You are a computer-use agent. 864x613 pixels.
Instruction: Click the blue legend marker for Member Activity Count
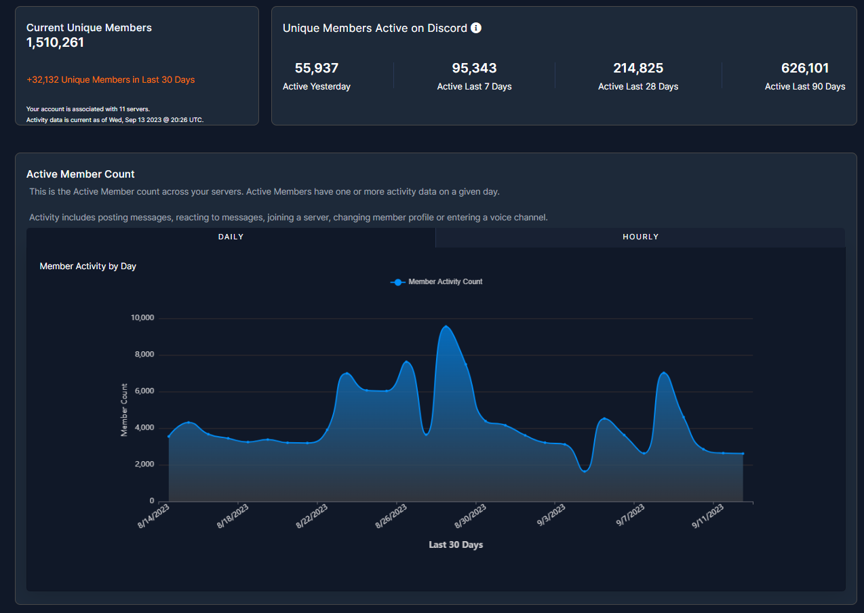398,282
